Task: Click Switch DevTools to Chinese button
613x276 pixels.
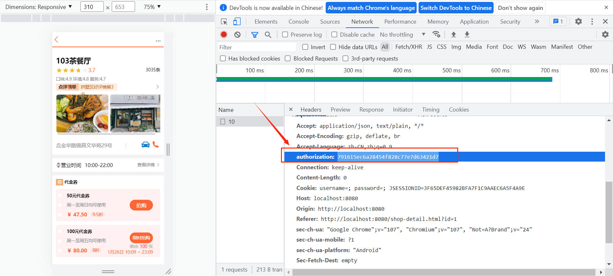Action: click(456, 8)
